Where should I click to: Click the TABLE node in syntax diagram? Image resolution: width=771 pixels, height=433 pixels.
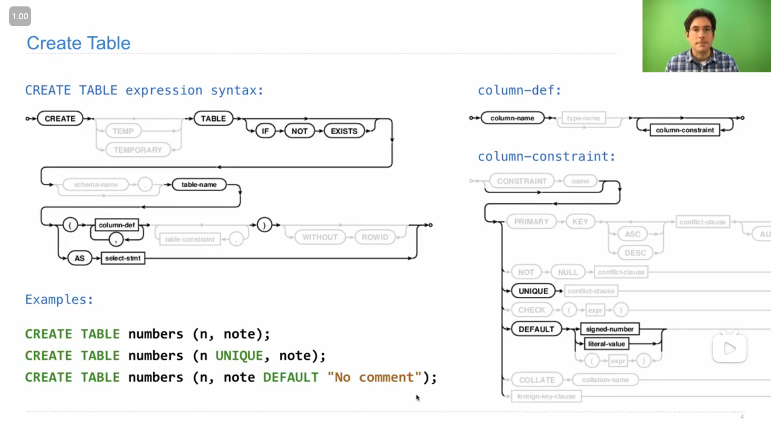point(213,118)
